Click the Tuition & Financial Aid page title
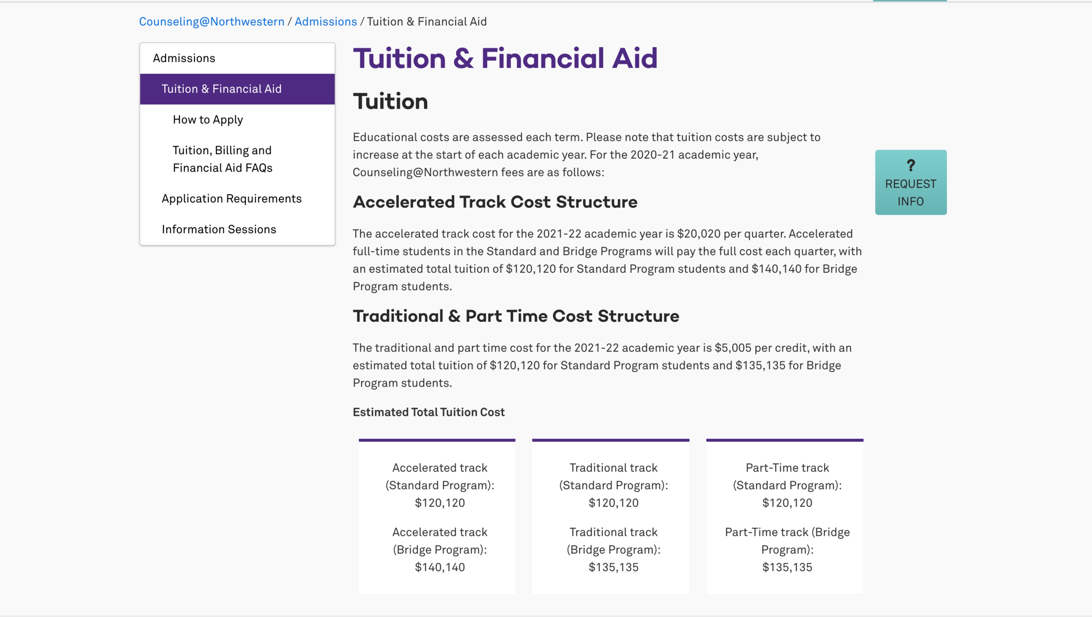This screenshot has height=617, width=1092. 505,58
